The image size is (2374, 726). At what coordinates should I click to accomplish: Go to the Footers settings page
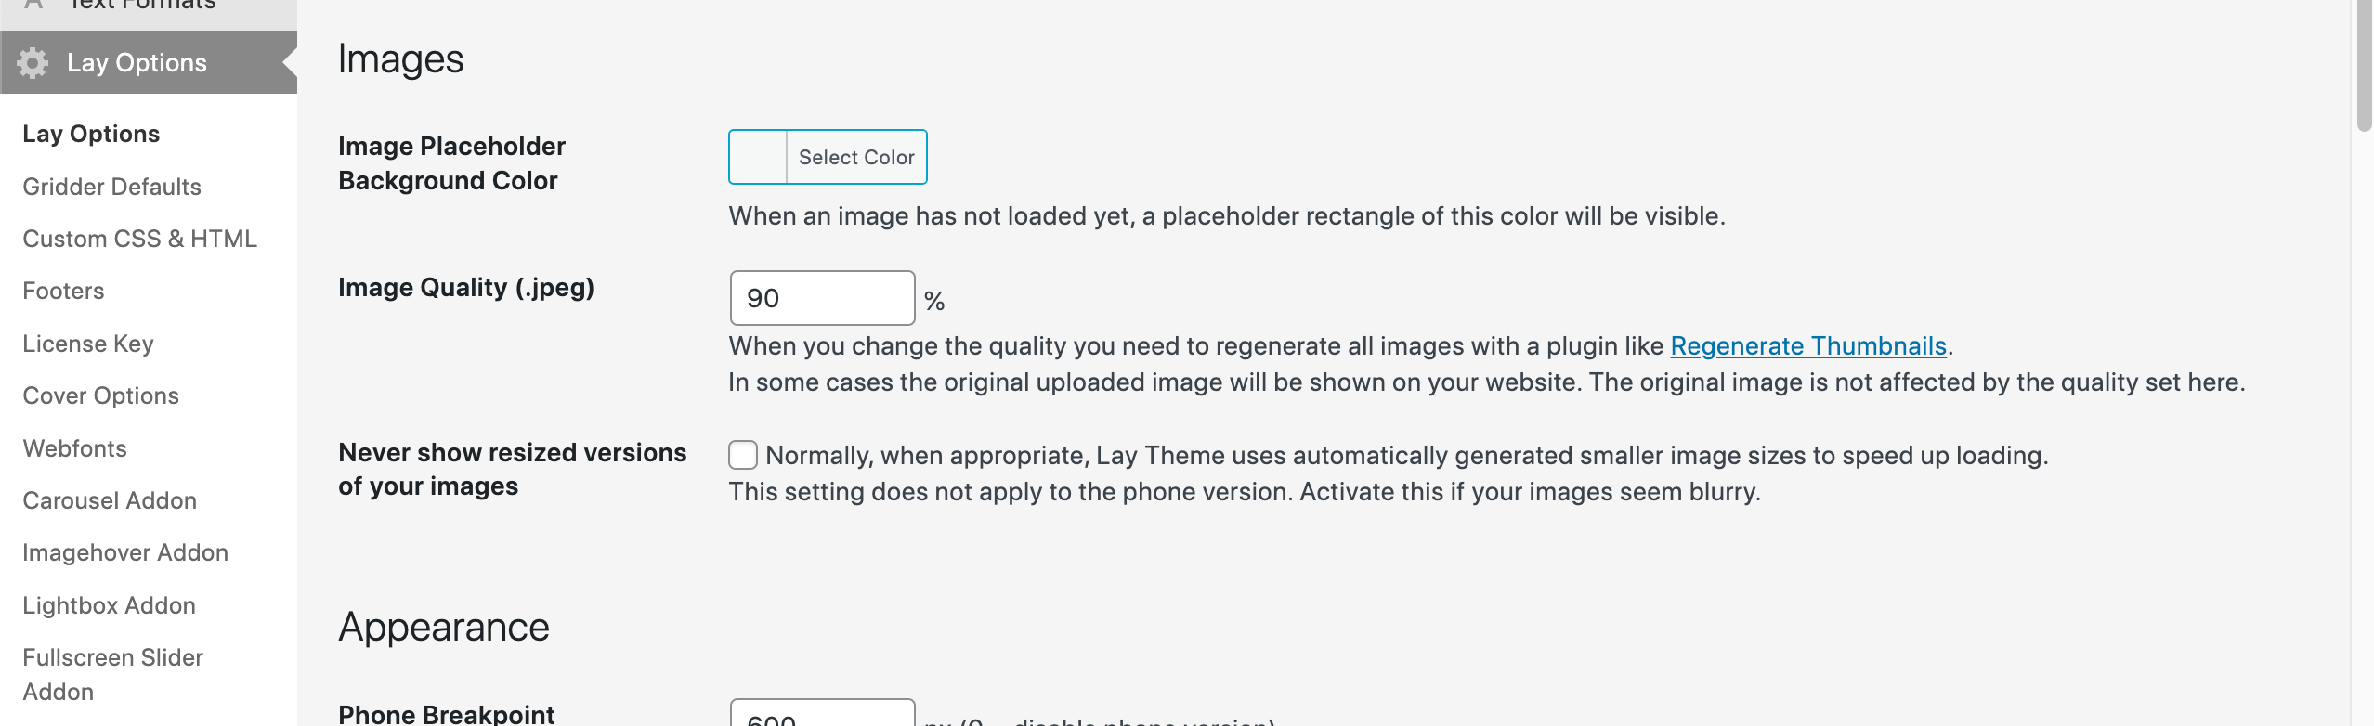(63, 291)
